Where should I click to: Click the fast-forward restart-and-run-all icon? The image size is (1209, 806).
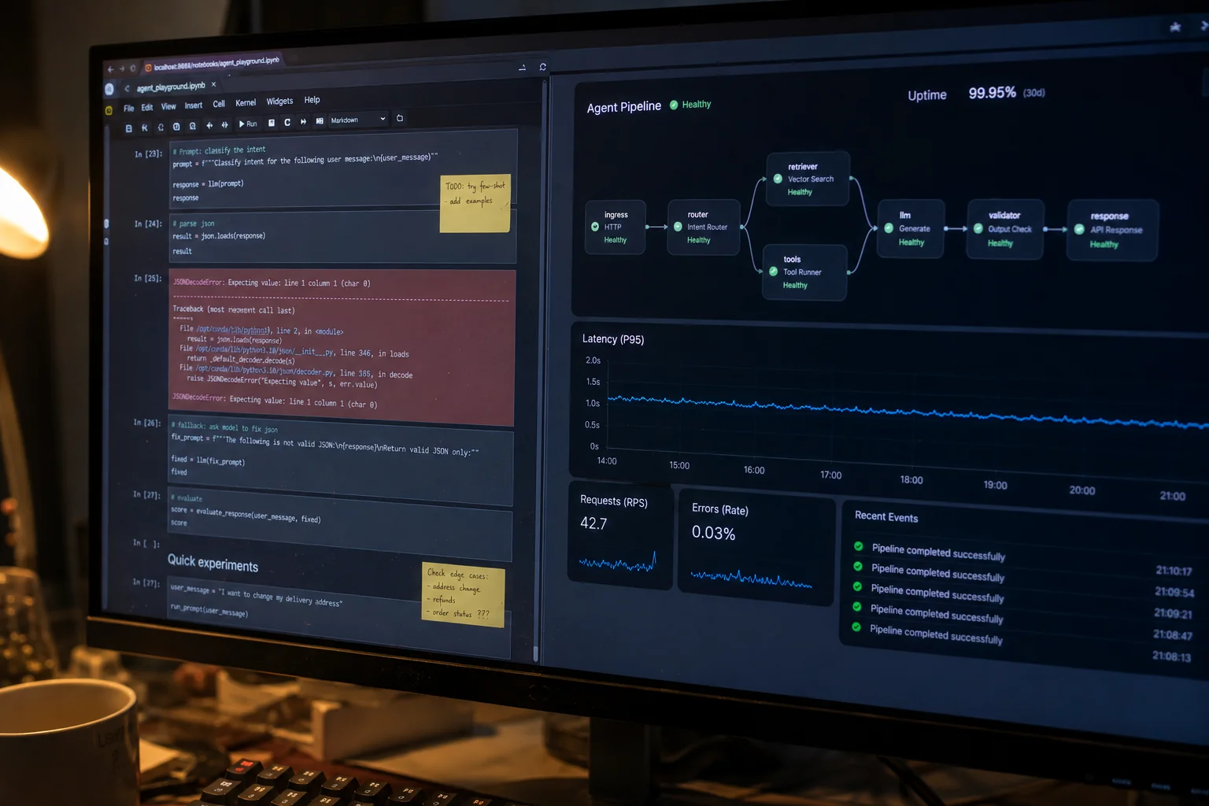tap(303, 121)
